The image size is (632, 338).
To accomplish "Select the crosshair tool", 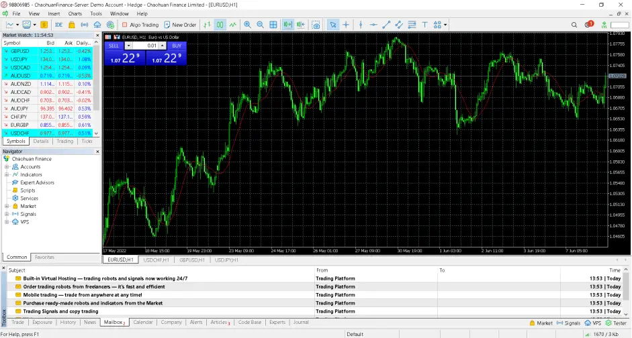I will (x=346, y=25).
